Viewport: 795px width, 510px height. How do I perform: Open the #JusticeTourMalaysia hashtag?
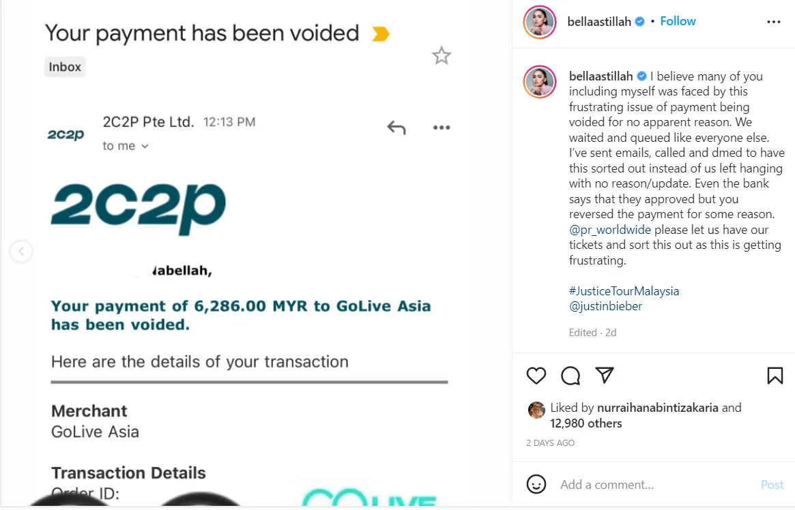[624, 291]
